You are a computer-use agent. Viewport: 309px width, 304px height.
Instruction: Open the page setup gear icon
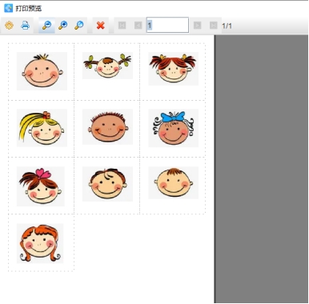pyautogui.click(x=9, y=26)
